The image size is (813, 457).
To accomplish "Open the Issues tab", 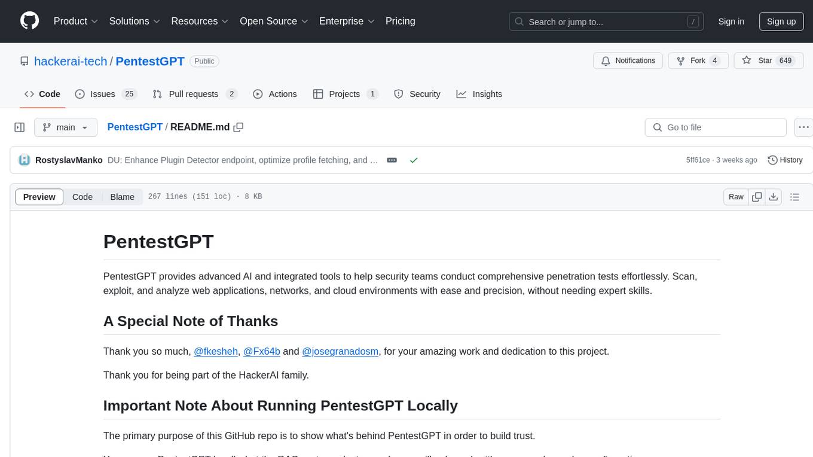I will (106, 94).
